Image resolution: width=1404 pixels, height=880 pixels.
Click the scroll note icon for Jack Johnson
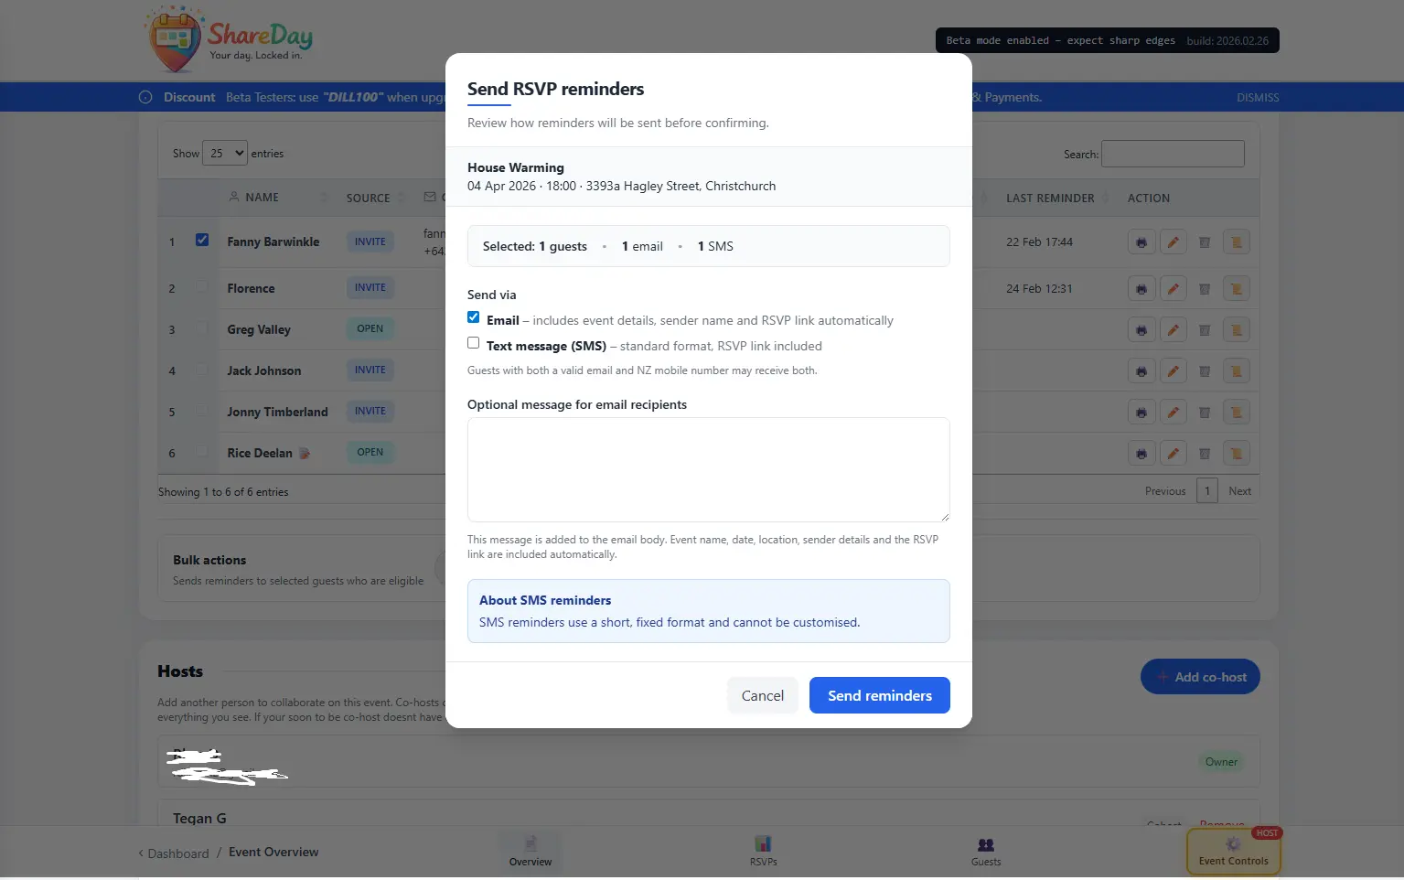[x=1237, y=371]
